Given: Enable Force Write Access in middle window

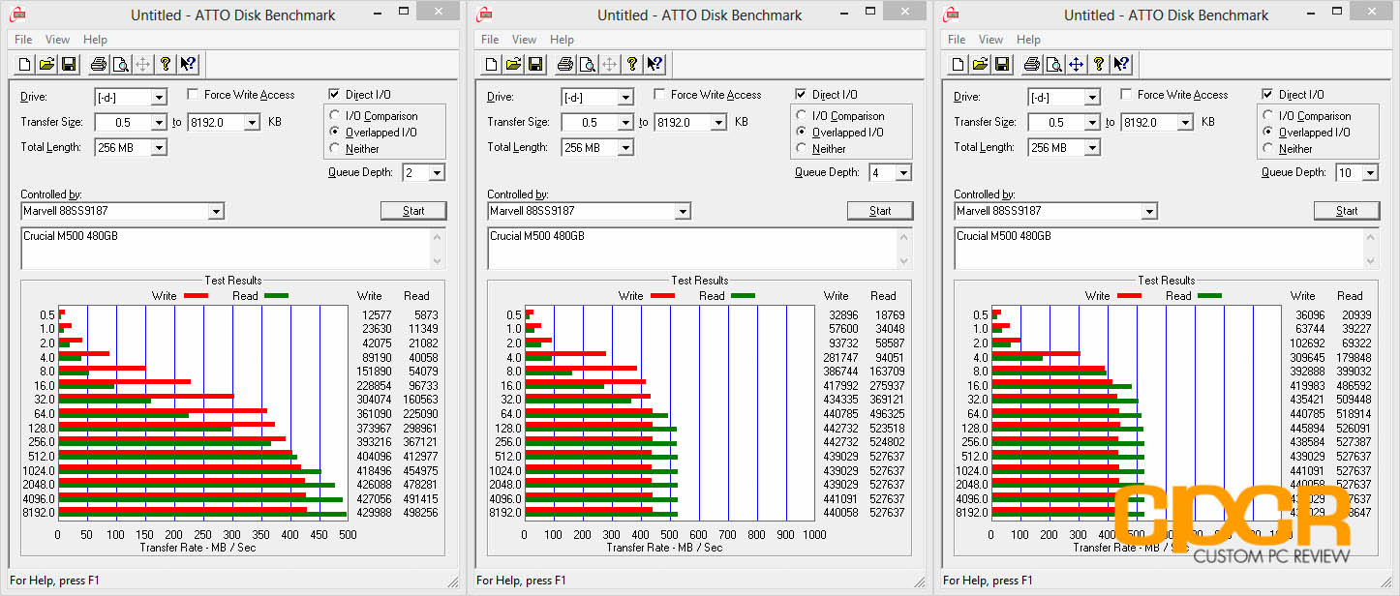Looking at the screenshot, I should coord(659,95).
